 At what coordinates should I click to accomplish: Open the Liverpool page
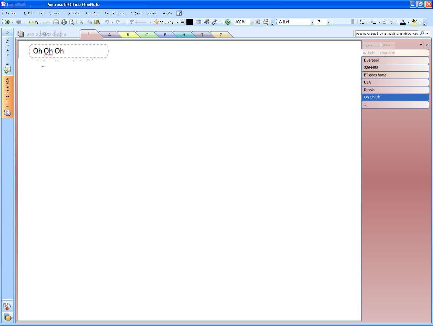[x=395, y=60]
